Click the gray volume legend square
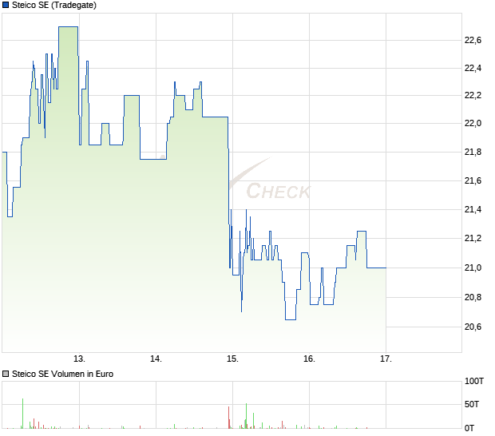 (x=6, y=375)
